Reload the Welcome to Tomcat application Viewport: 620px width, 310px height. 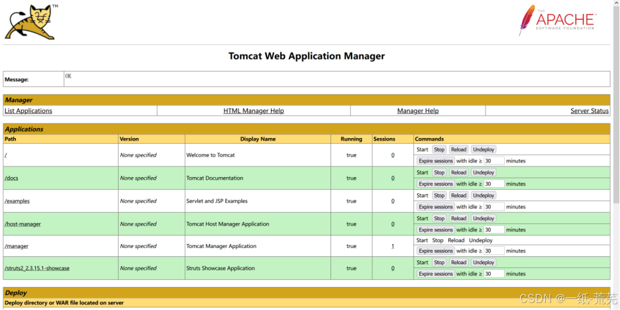pyautogui.click(x=459, y=150)
